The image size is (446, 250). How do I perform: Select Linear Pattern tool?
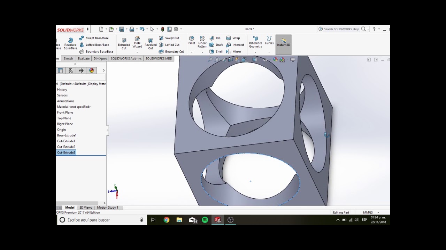click(202, 42)
